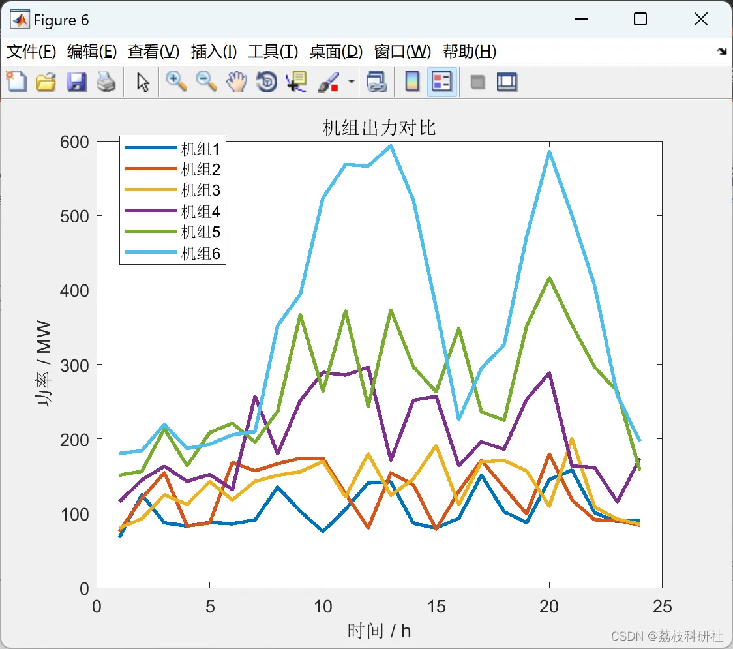Select legend entry 机组5
Image resolution: width=733 pixels, height=649 pixels.
click(200, 232)
